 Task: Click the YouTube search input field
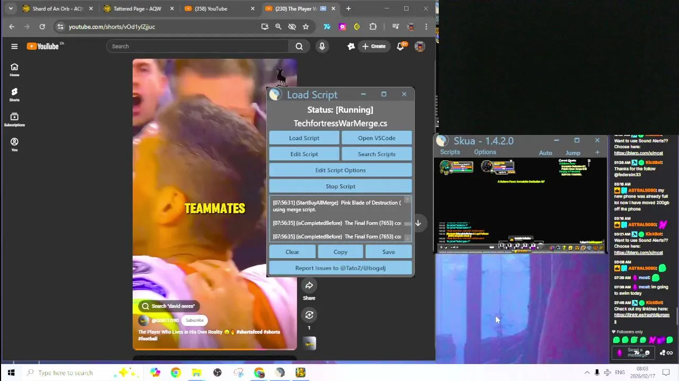click(x=198, y=47)
